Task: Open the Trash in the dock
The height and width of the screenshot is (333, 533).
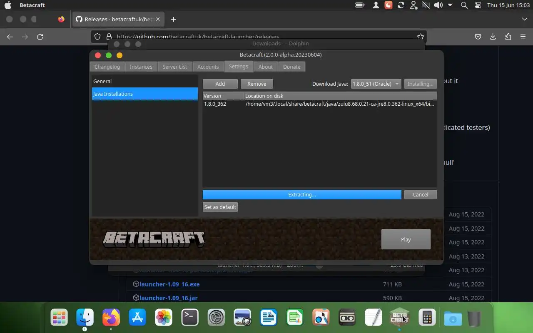Action: click(x=474, y=318)
